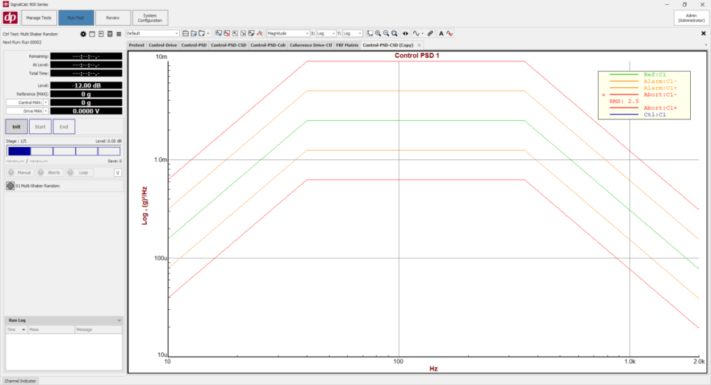Click the blue Ctl:C1 legend line
This screenshot has width=711, height=385.
624,114
